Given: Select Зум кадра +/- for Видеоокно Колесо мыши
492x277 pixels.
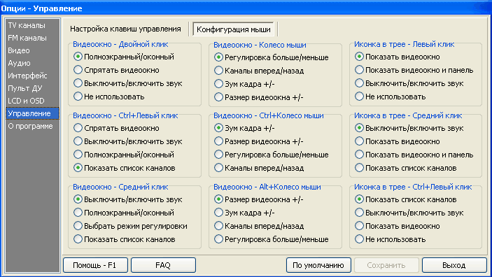Looking at the screenshot, I should tap(244, 84).
